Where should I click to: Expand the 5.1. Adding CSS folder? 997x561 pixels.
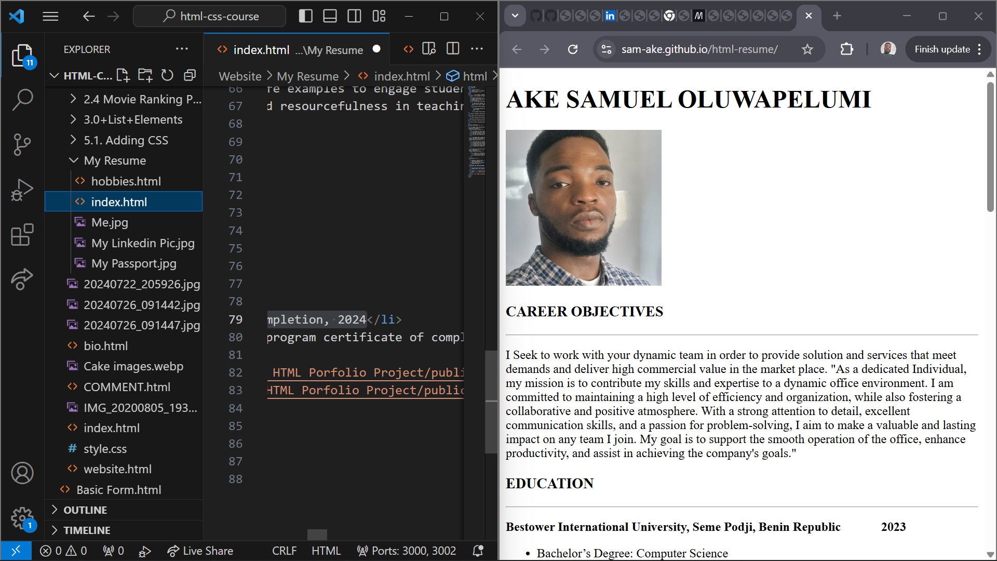pyautogui.click(x=126, y=140)
